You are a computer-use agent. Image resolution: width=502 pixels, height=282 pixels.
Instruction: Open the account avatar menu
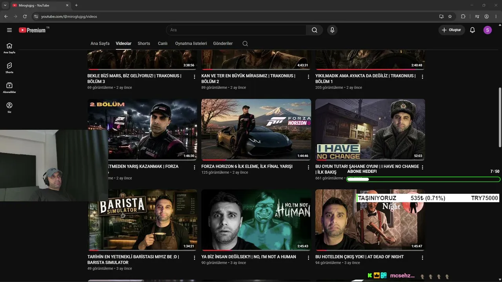pos(487,30)
